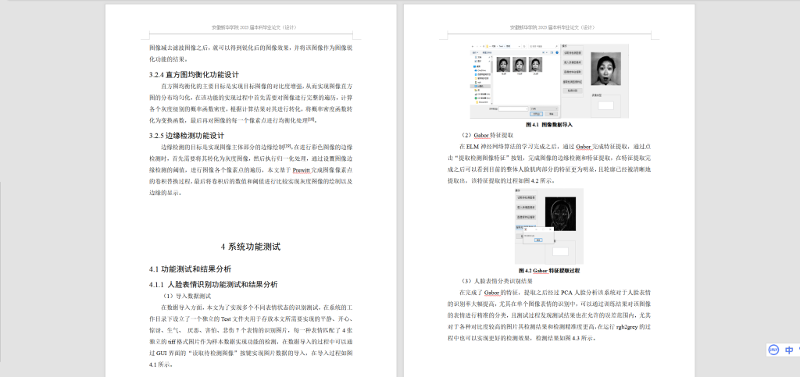
Task: Click the paragraph line starting "在 ELM 神经网络算法"
Action: pyautogui.click(x=555, y=147)
